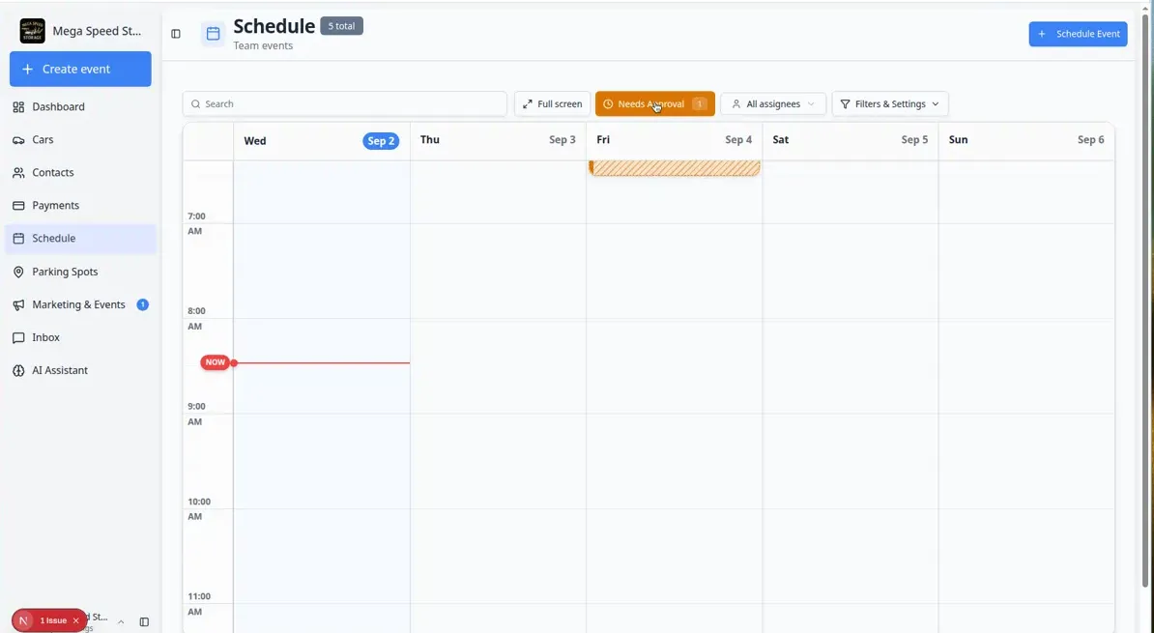Click the Team events subtitle
1154x633 pixels.
(x=263, y=45)
